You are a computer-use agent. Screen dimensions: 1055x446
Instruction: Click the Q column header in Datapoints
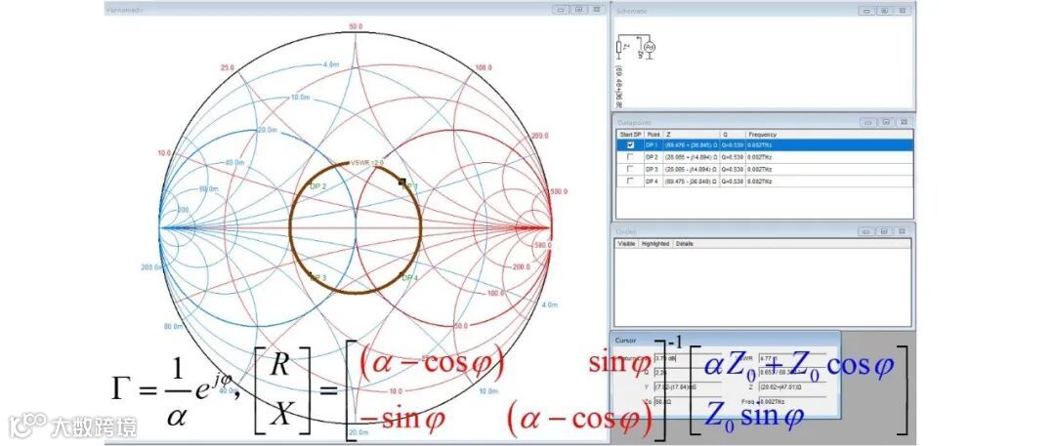pos(732,135)
